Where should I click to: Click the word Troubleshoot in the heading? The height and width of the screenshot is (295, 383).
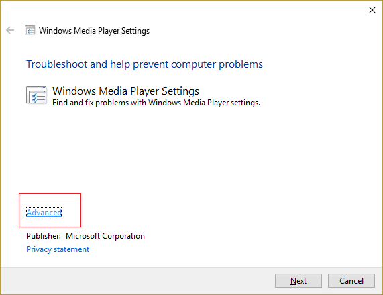point(56,64)
